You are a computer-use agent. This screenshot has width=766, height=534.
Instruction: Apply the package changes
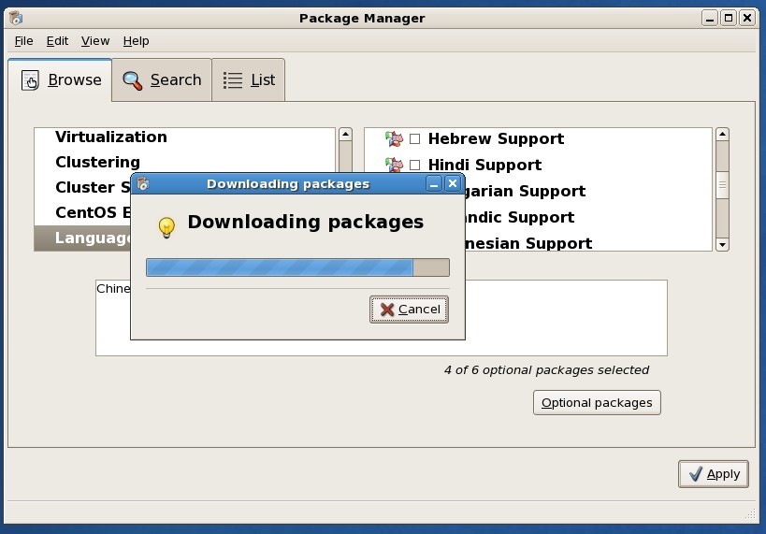pyautogui.click(x=714, y=474)
